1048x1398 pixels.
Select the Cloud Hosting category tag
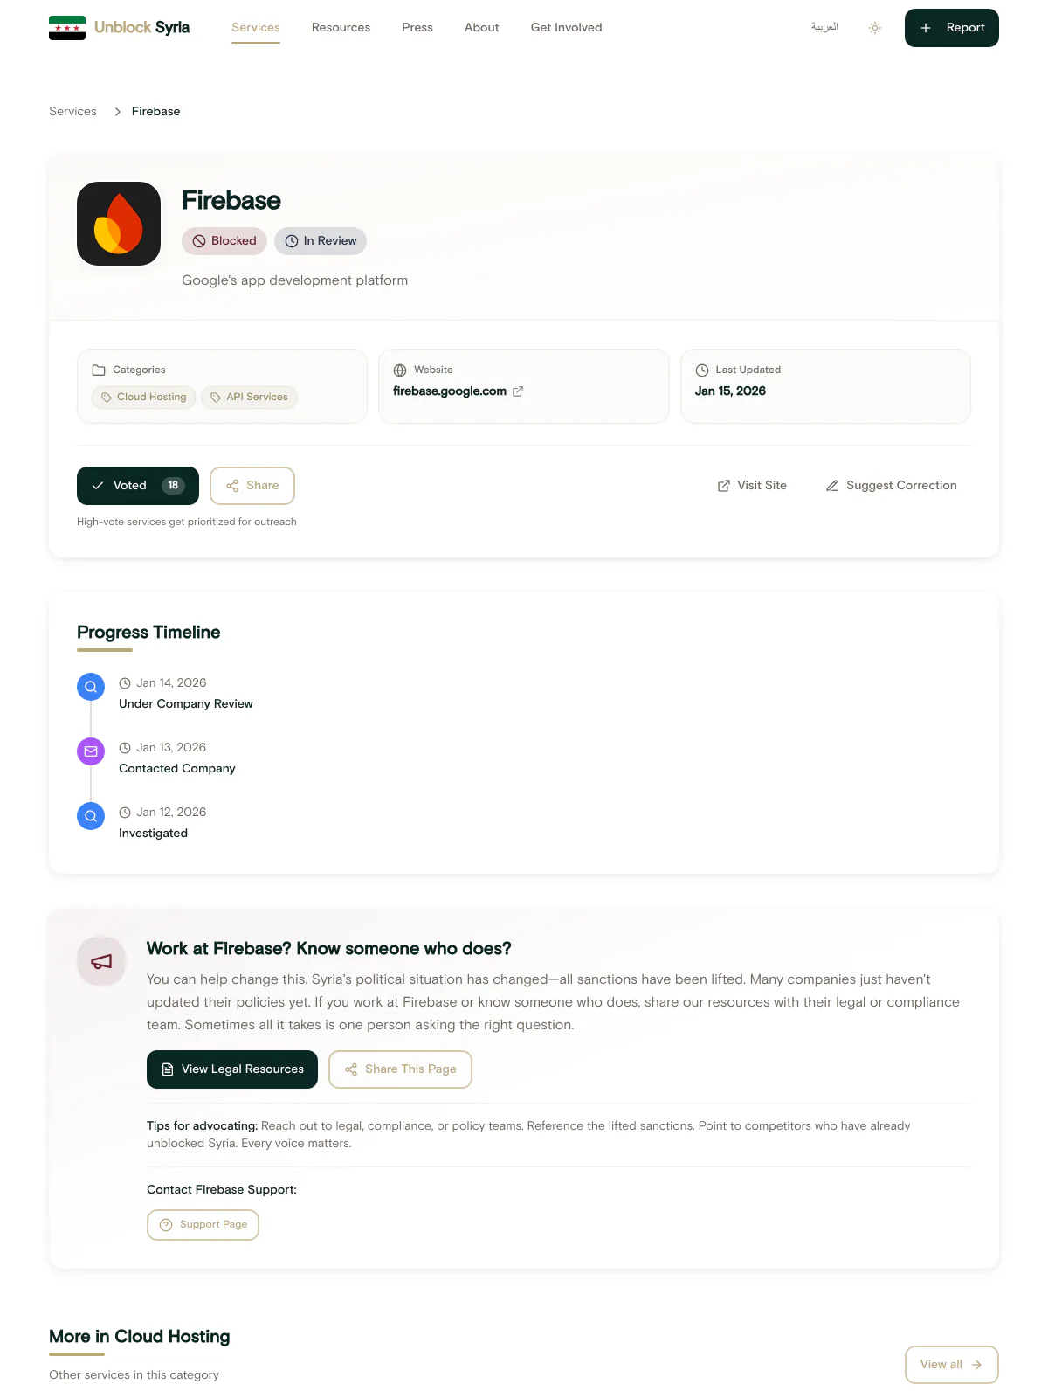tap(144, 398)
